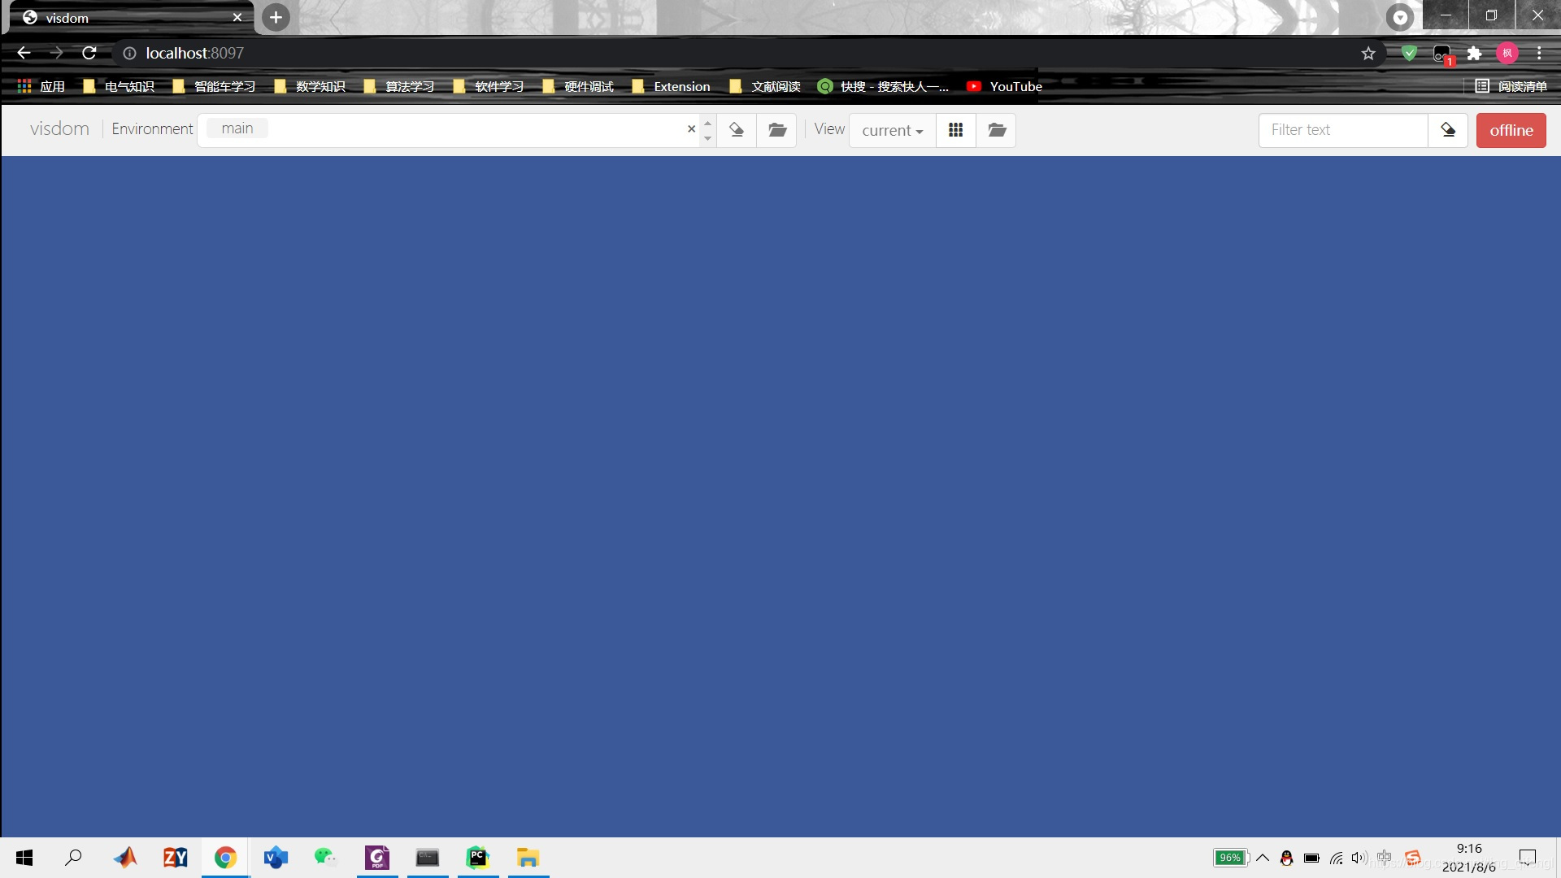Screen dimensions: 1561x878
Task: Click the offline connection status button
Action: click(1511, 130)
